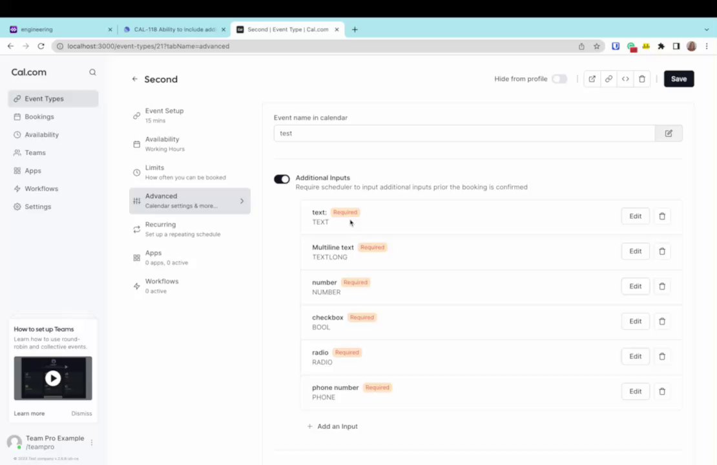Image resolution: width=717 pixels, height=465 pixels.
Task: Edit event name pencil icon
Action: coord(669,133)
